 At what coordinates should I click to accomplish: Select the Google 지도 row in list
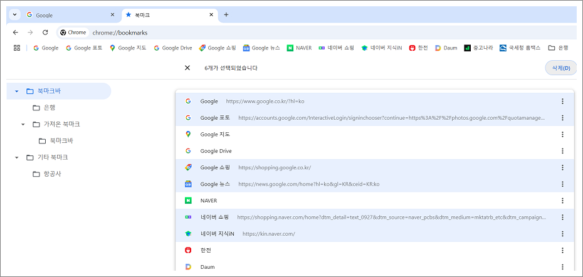click(374, 134)
